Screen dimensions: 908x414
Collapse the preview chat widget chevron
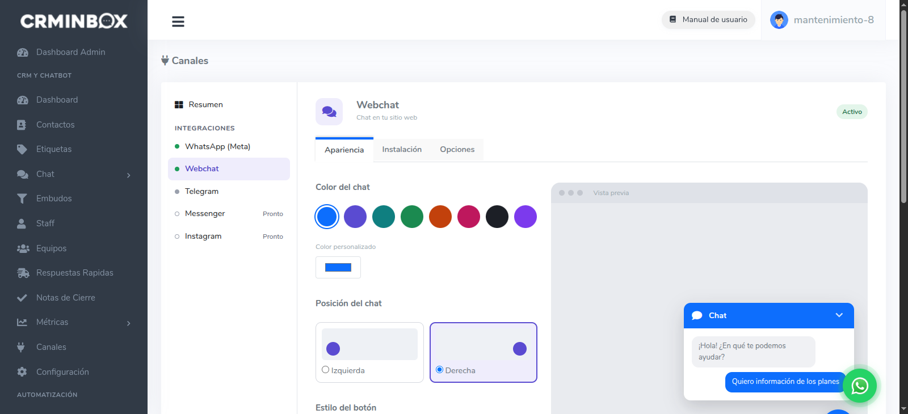click(x=839, y=315)
